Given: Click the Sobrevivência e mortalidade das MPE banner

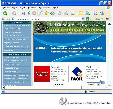Looking at the screenshot, I should tap(70, 48).
